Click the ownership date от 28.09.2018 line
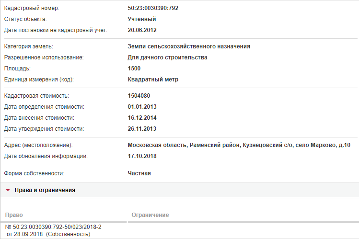This screenshot has width=359, height=239. (48, 234)
